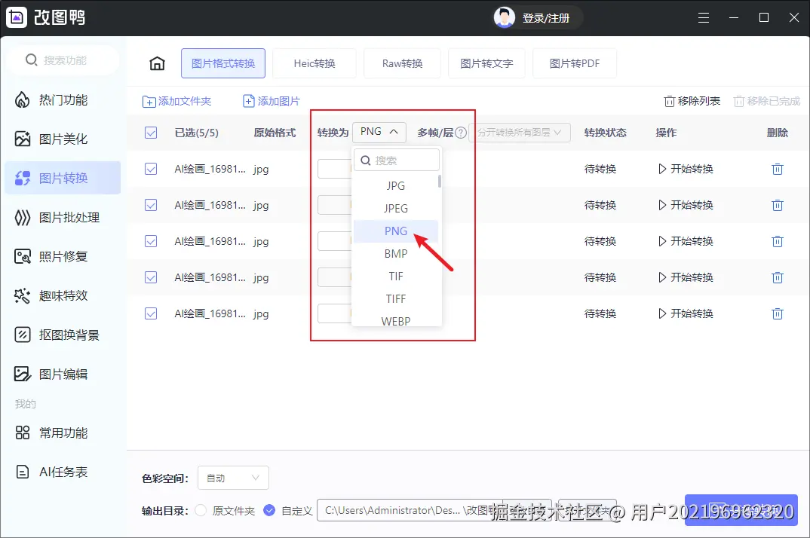Click the search magnifier in sidebar
This screenshot has height=538, width=810.
[31, 60]
